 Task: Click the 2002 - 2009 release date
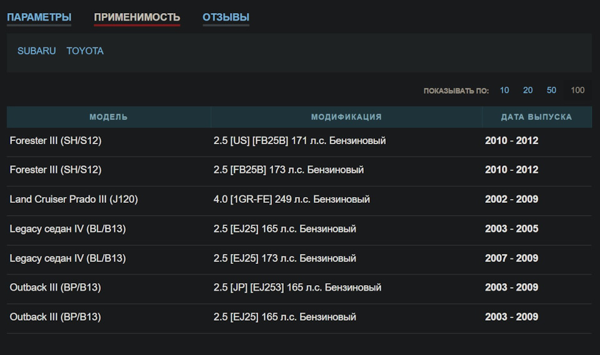[512, 199]
